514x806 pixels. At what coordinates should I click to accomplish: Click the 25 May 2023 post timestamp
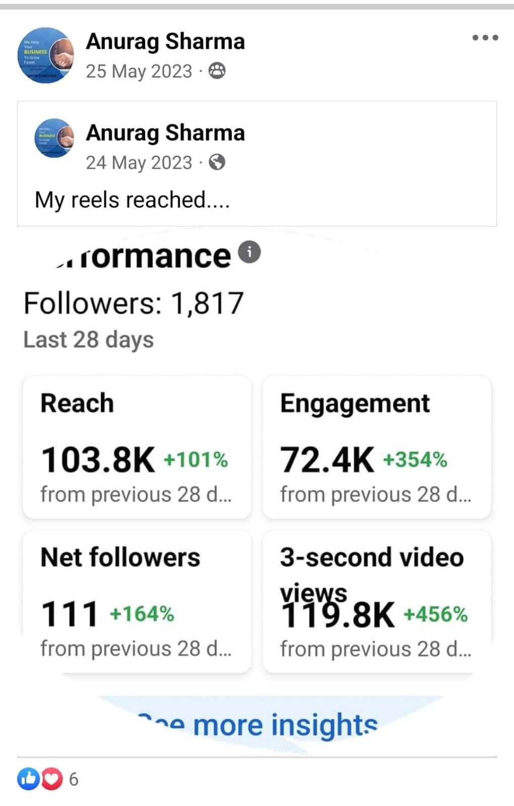[x=139, y=72]
